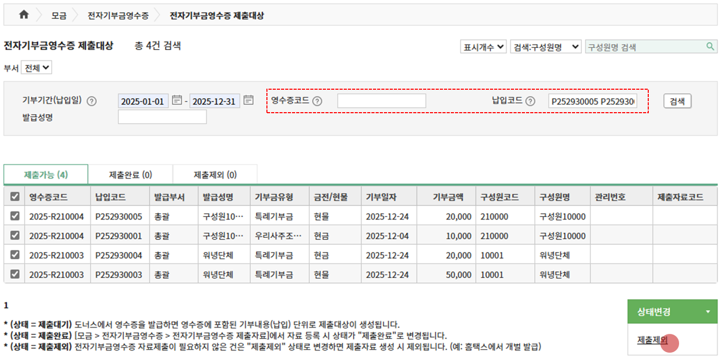Click help icon next to 납입코드
The width and height of the screenshot is (724, 361).
coord(530,101)
